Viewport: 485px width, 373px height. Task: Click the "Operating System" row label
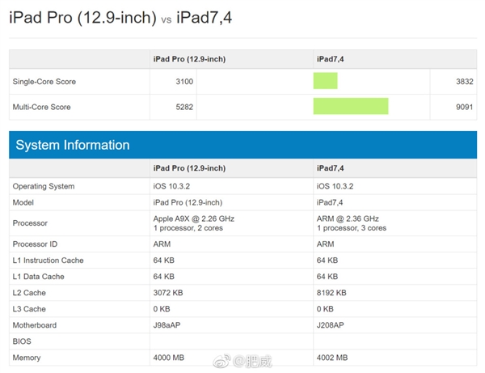pos(44,186)
